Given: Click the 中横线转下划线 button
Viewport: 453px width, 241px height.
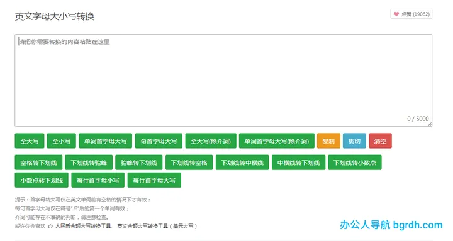Looking at the screenshot, I should pyautogui.click(x=298, y=163).
